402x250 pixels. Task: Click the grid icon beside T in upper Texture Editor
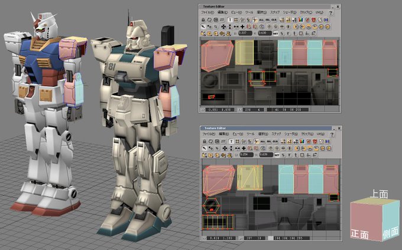coord(236,19)
